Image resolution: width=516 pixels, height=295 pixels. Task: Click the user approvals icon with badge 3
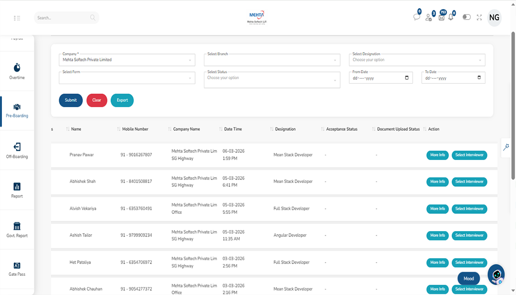coord(429,17)
